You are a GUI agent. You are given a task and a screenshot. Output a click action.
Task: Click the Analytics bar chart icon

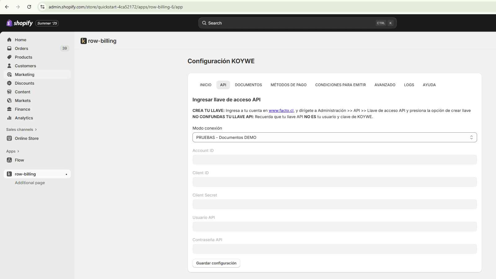(x=9, y=118)
